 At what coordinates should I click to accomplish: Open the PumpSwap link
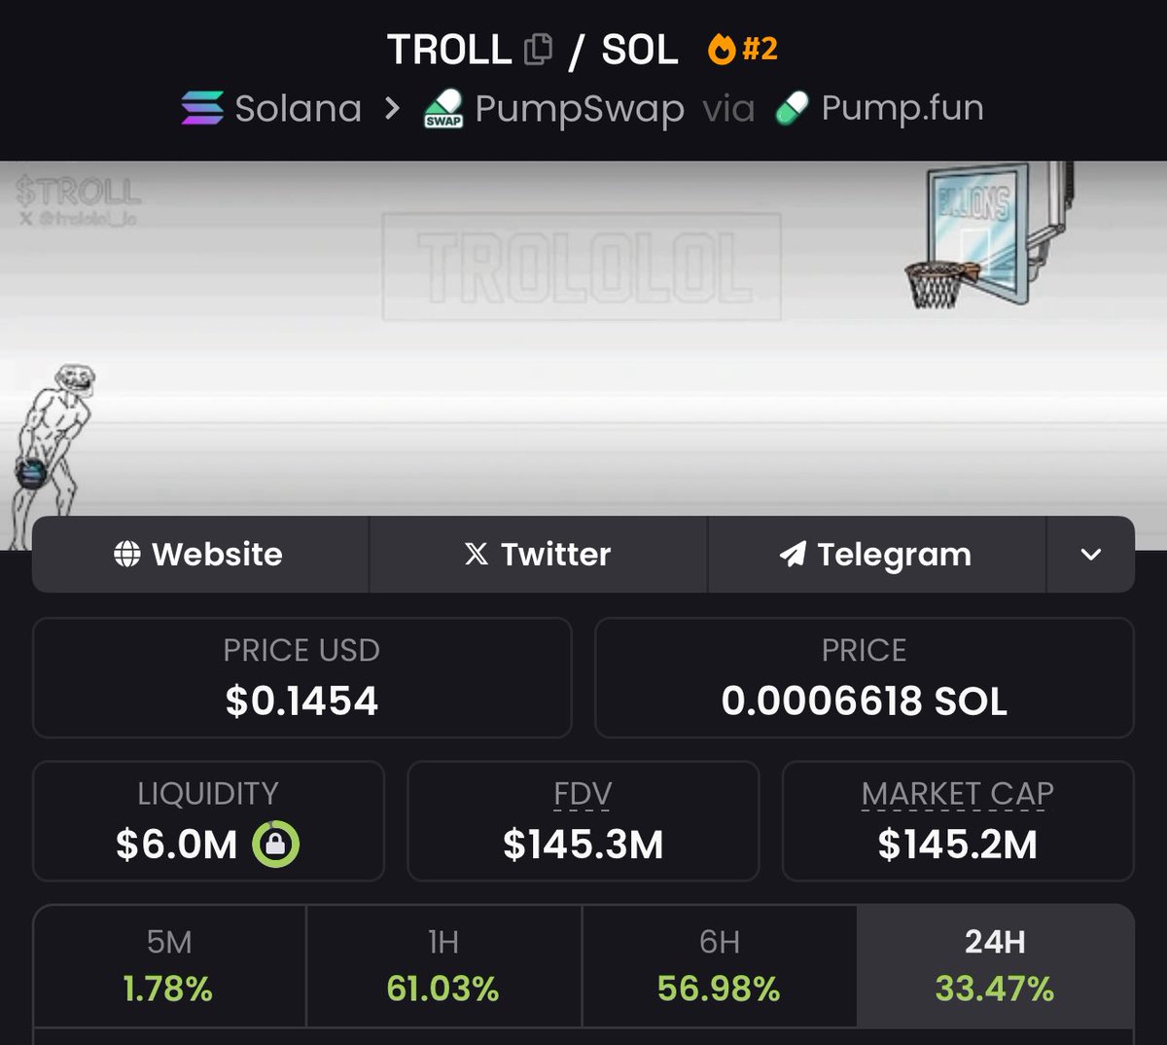pos(580,109)
